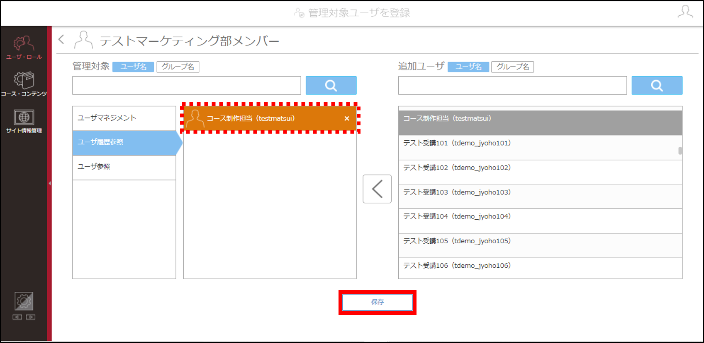Viewport: 704px width, 343px height.
Task: Open the ユーザ・ロール sidebar icon
Action: click(24, 47)
